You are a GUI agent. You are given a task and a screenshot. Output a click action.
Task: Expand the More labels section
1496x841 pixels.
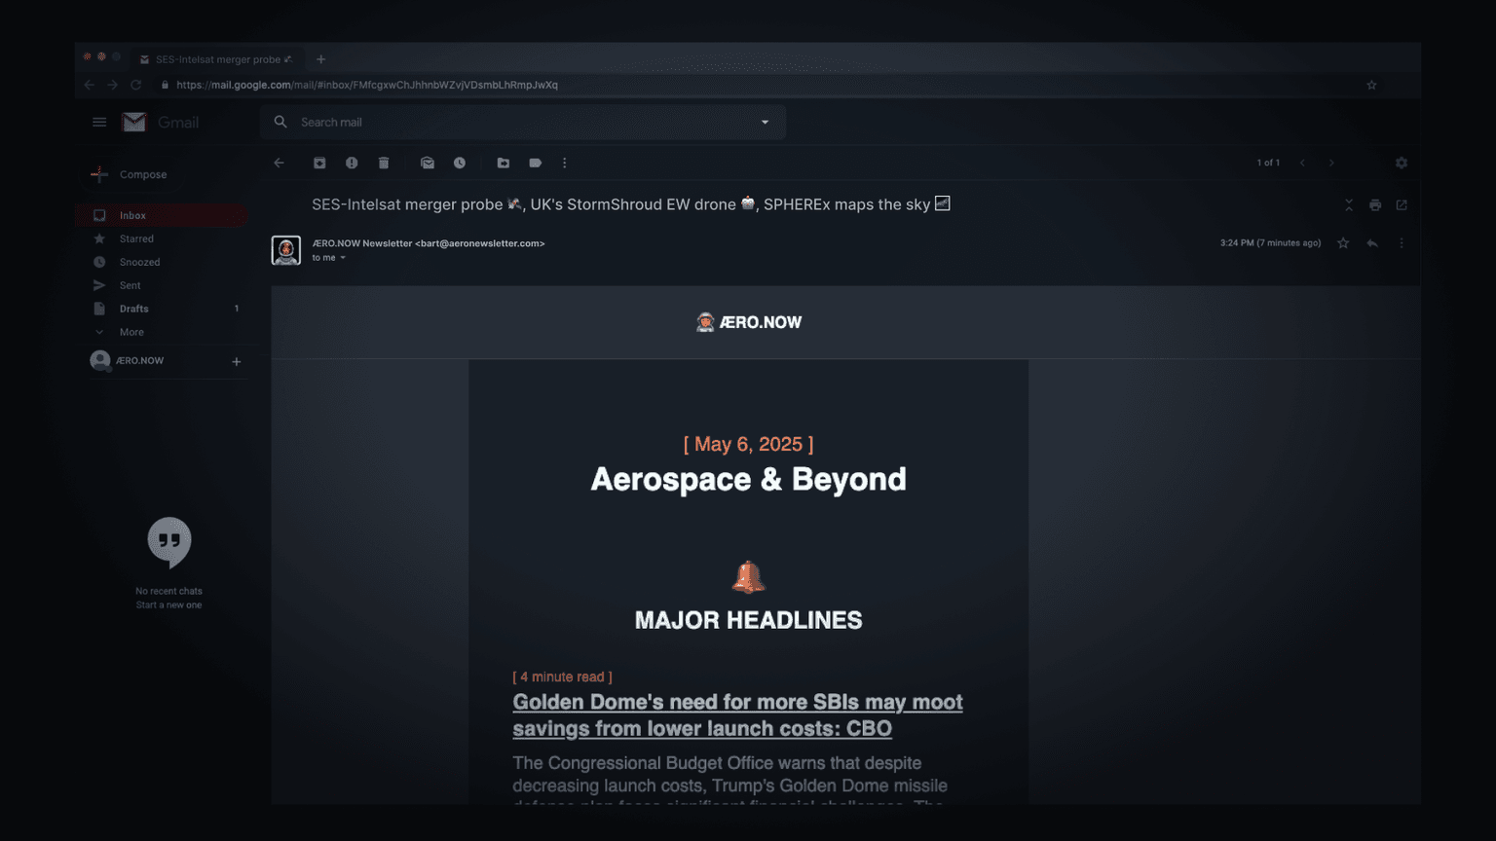[130, 331]
